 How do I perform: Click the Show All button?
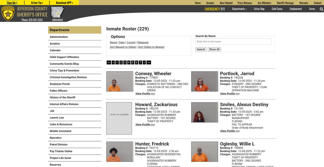coord(214,49)
